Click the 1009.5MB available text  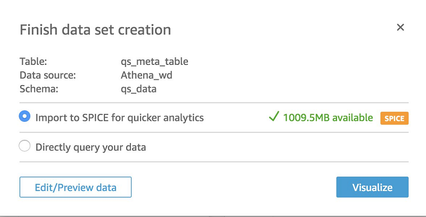coord(327,118)
